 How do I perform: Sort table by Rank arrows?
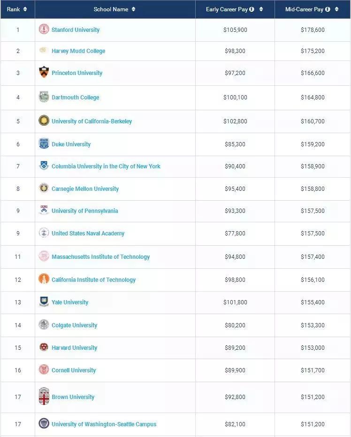click(x=25, y=9)
